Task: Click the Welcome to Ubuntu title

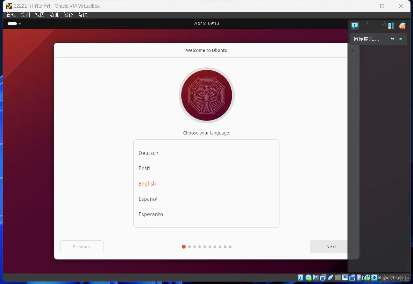Action: click(x=207, y=50)
